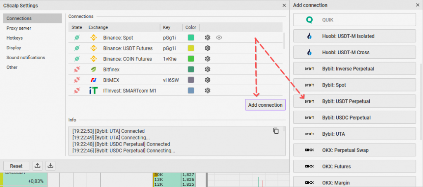Screen dimensions: 423x187
Task: Toggle connection state of Binance: Spot
Action: click(x=77, y=38)
